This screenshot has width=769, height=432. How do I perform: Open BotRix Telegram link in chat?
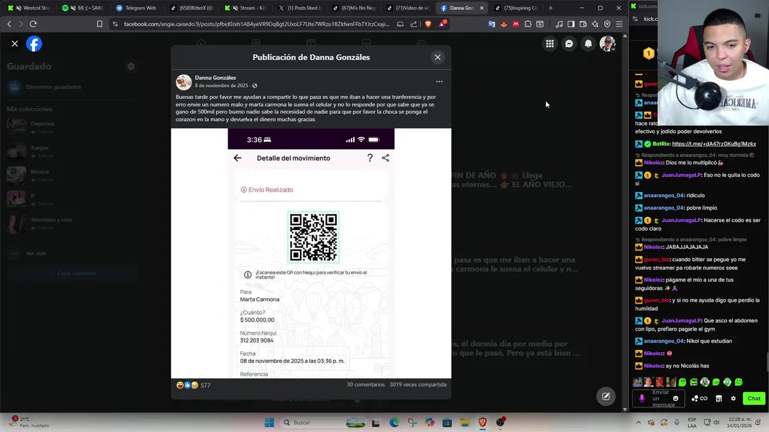coord(714,144)
